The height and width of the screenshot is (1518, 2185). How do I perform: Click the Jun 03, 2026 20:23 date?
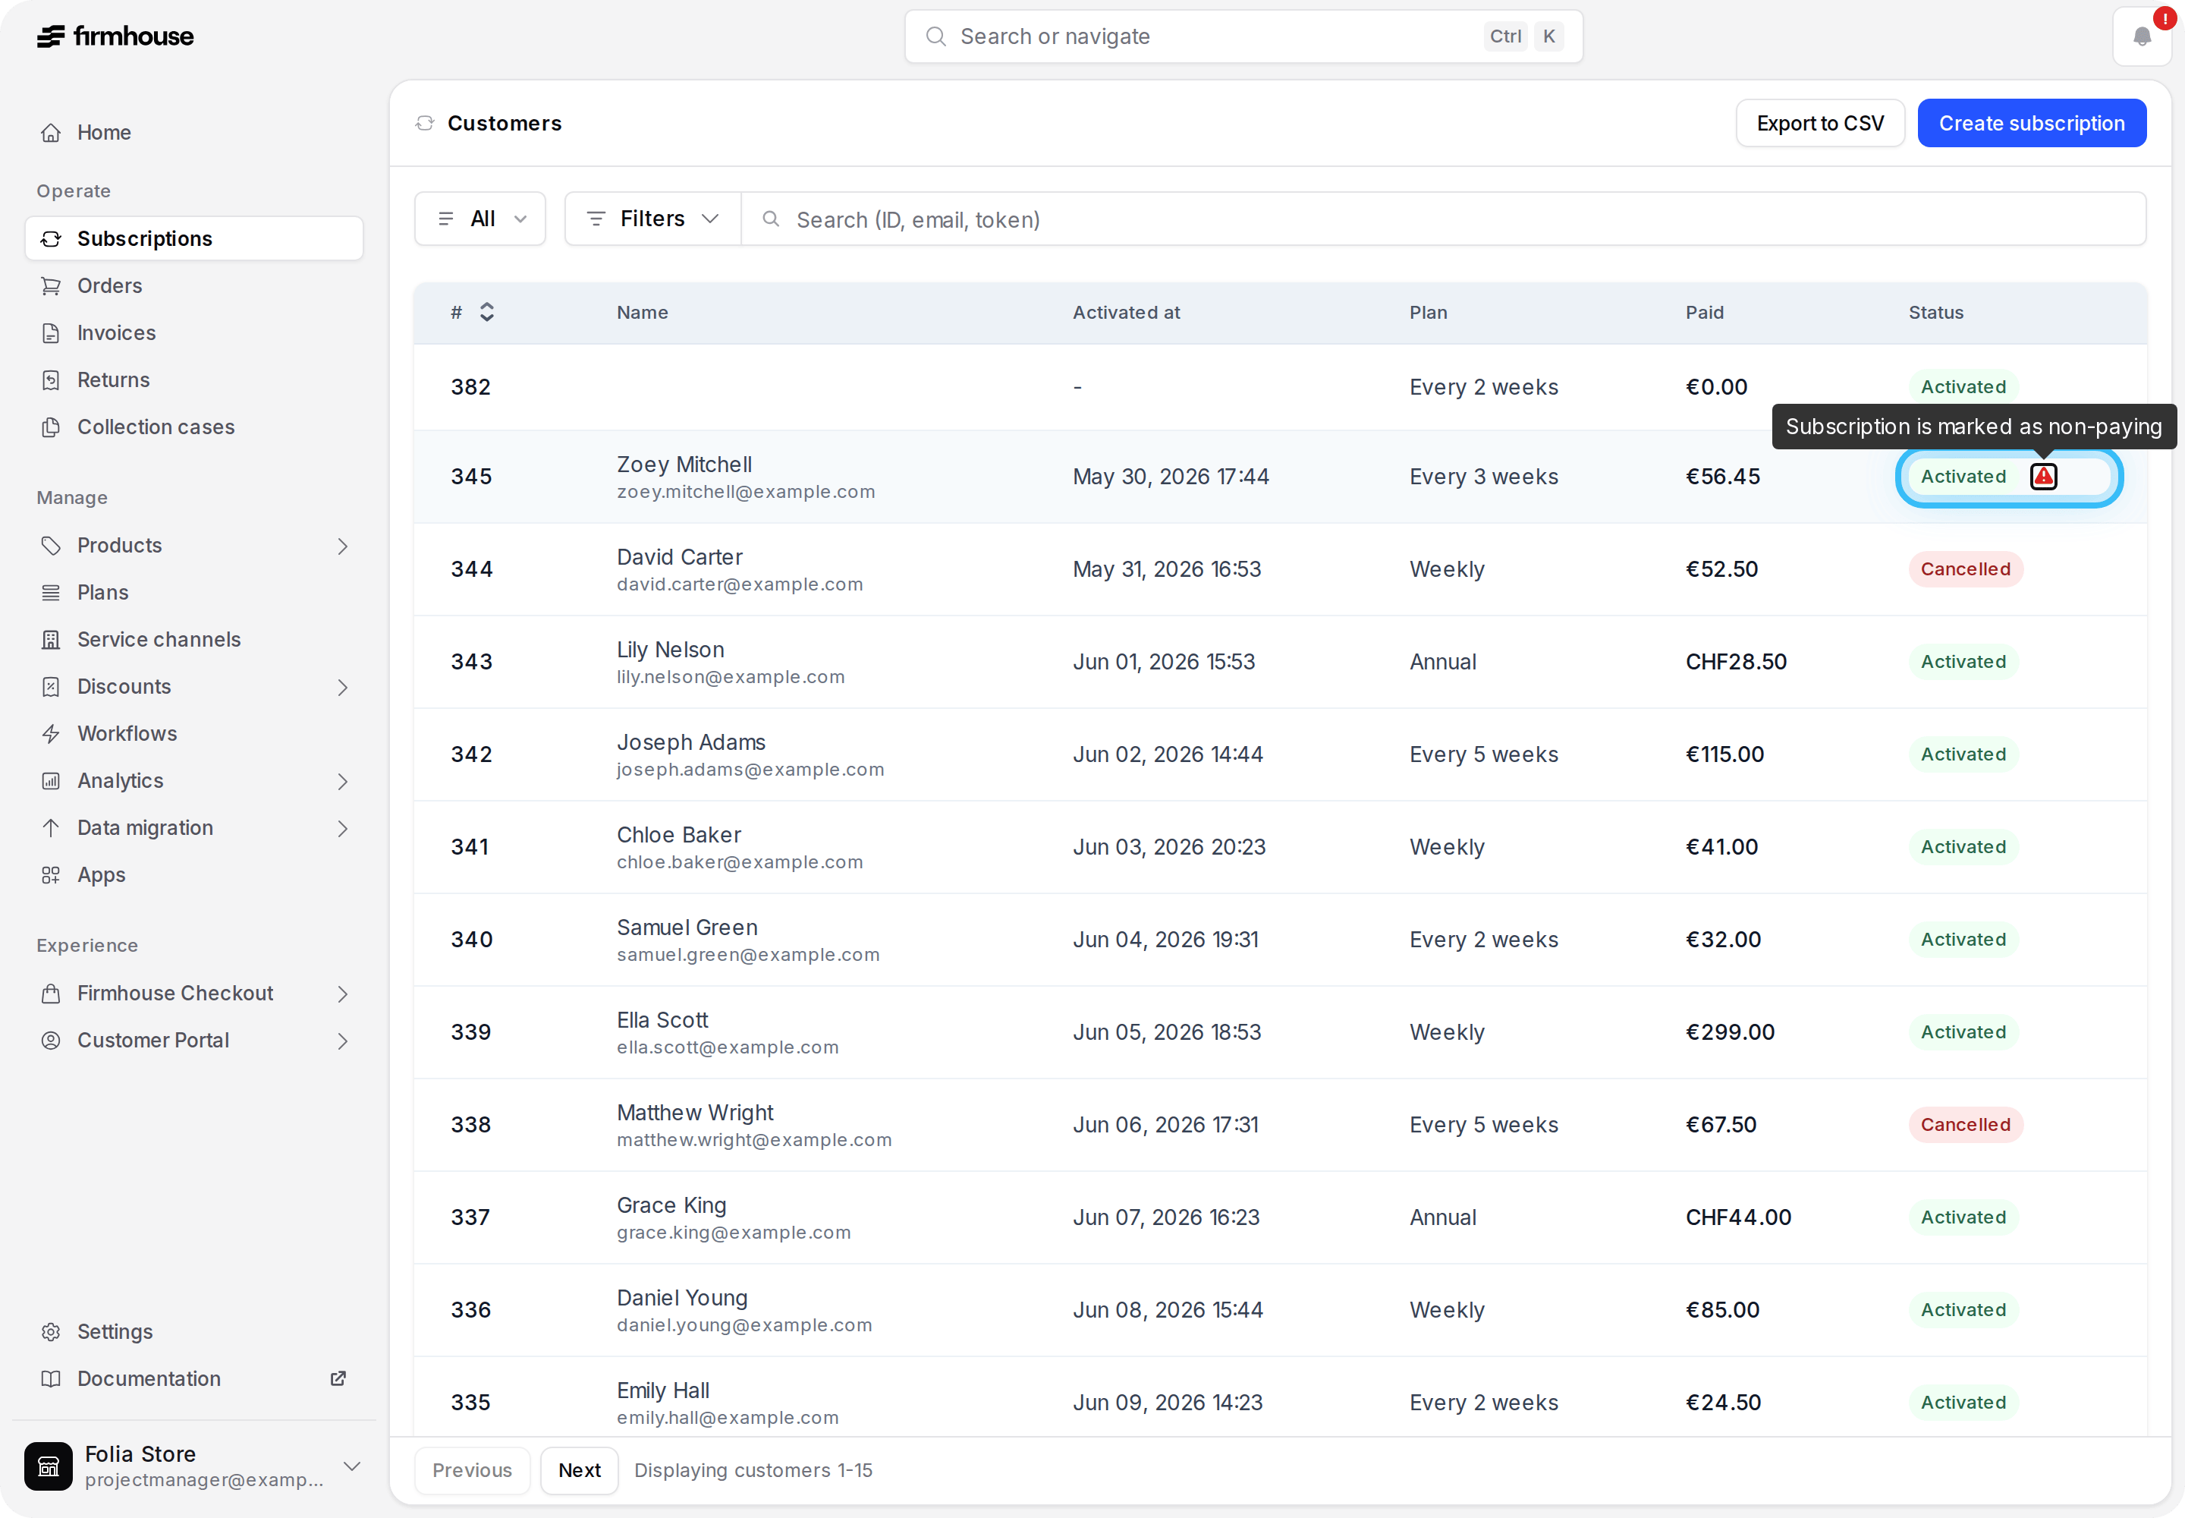(x=1168, y=848)
